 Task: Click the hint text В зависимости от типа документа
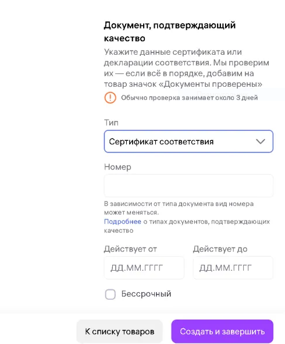pos(179,208)
